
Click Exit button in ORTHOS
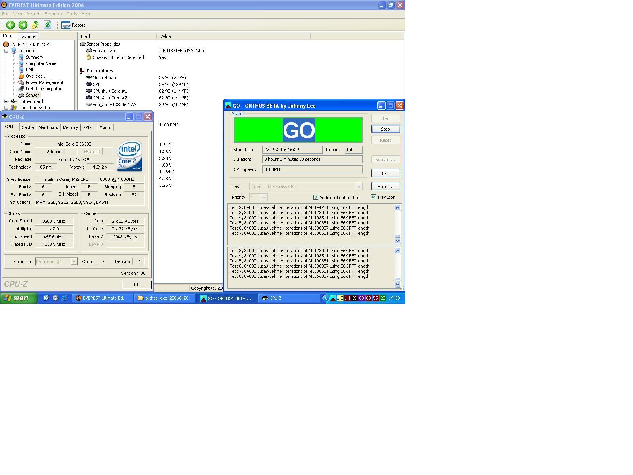coord(385,173)
